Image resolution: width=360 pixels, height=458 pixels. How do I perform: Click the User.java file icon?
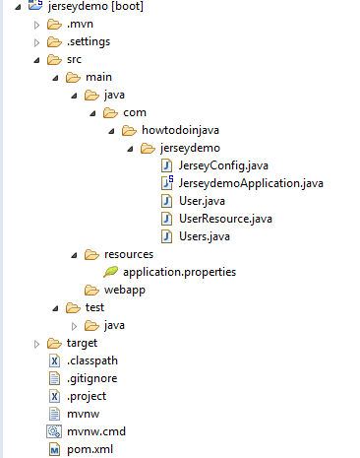coord(167,201)
